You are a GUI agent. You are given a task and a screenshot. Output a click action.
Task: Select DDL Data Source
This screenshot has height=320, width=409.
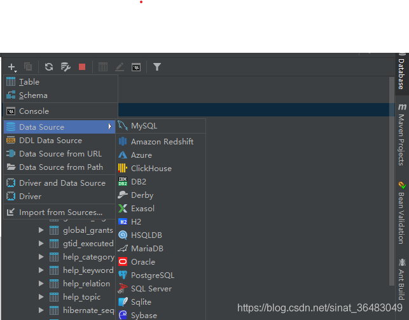pos(59,141)
